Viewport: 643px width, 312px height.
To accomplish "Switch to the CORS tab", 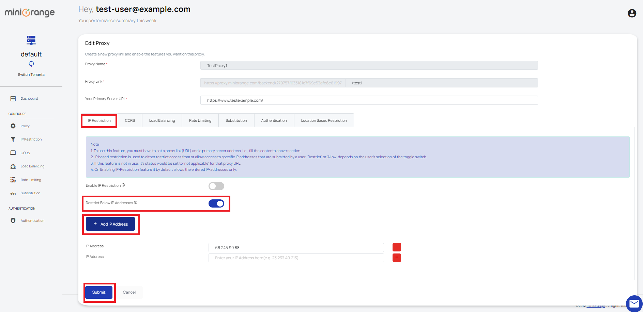I will pos(130,121).
